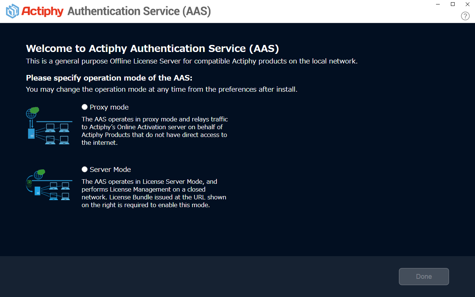Select the Proxy mode radio button
The image size is (475, 297).
click(85, 107)
